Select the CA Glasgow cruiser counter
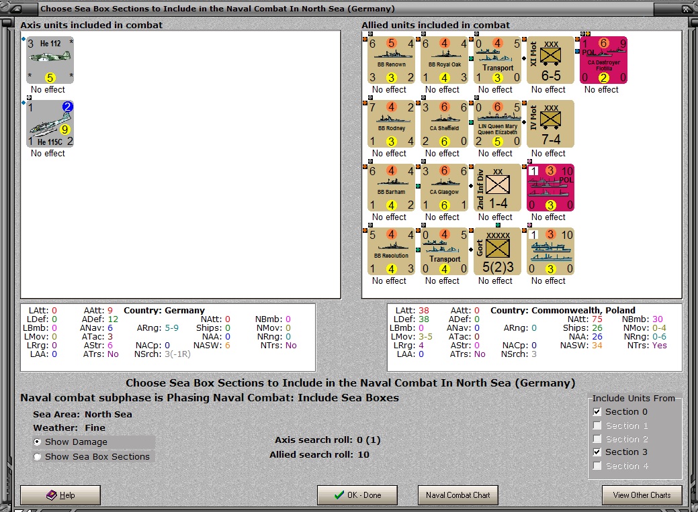 coord(444,188)
